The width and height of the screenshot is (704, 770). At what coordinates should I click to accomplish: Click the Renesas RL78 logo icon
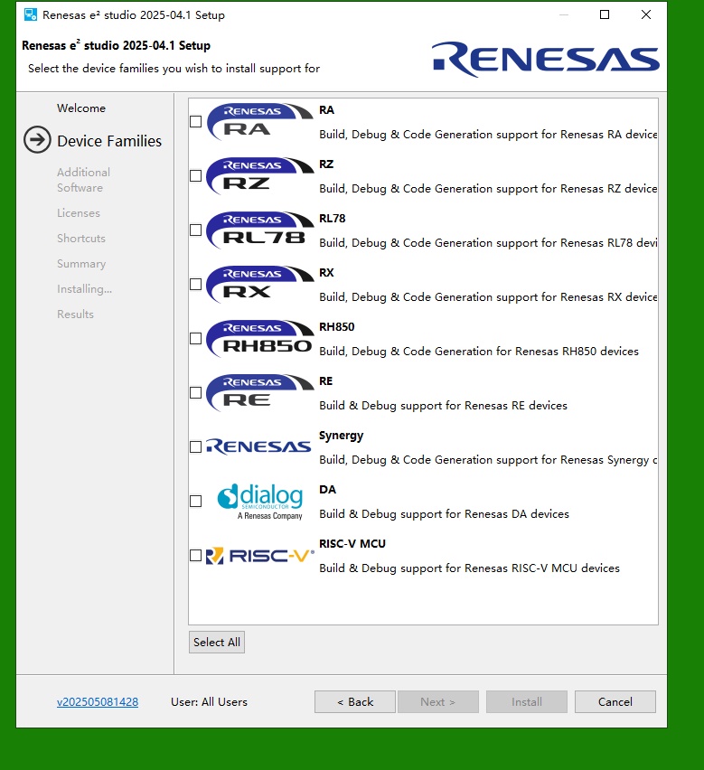[259, 230]
